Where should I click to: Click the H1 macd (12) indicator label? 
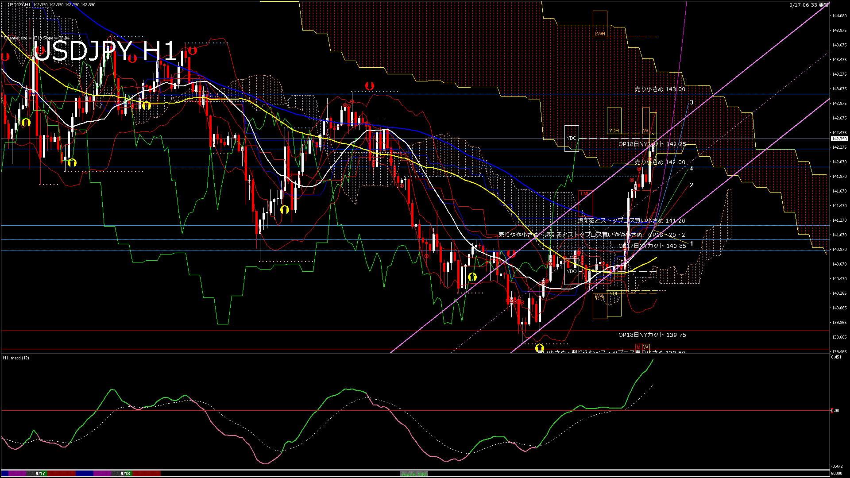[x=16, y=358]
